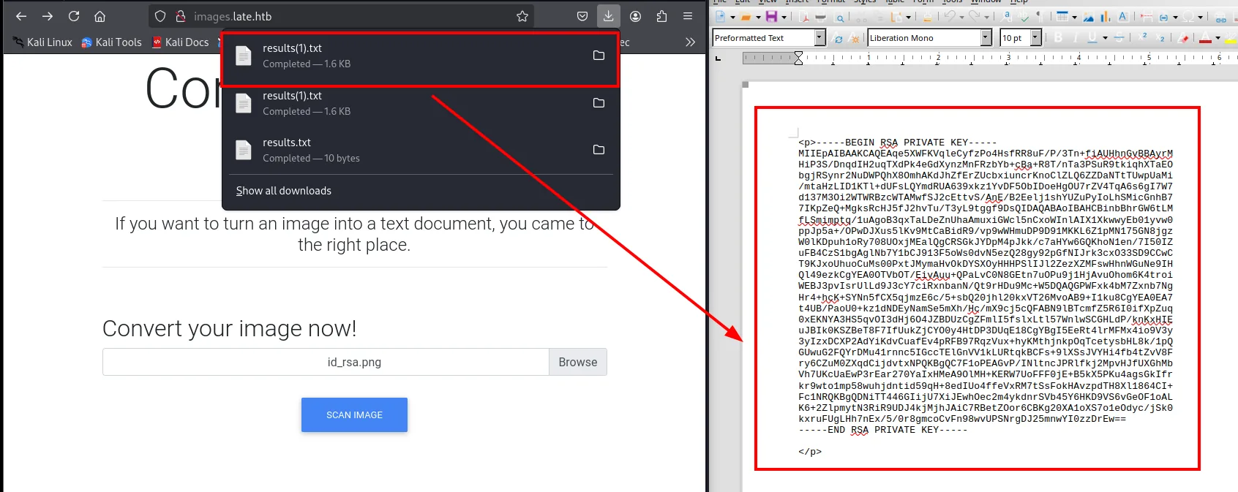Save page to Pocket
1238x492 pixels.
point(582,16)
